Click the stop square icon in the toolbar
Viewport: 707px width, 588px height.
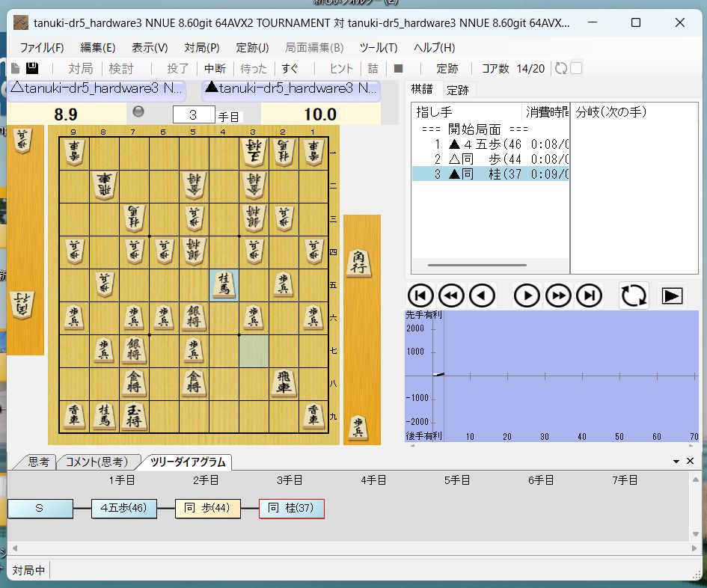click(x=399, y=69)
